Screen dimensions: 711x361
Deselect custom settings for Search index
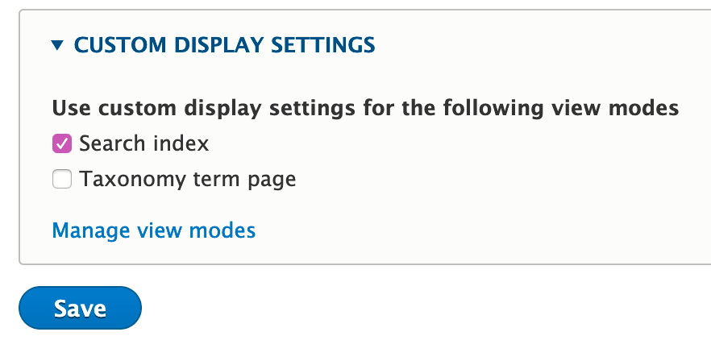62,144
